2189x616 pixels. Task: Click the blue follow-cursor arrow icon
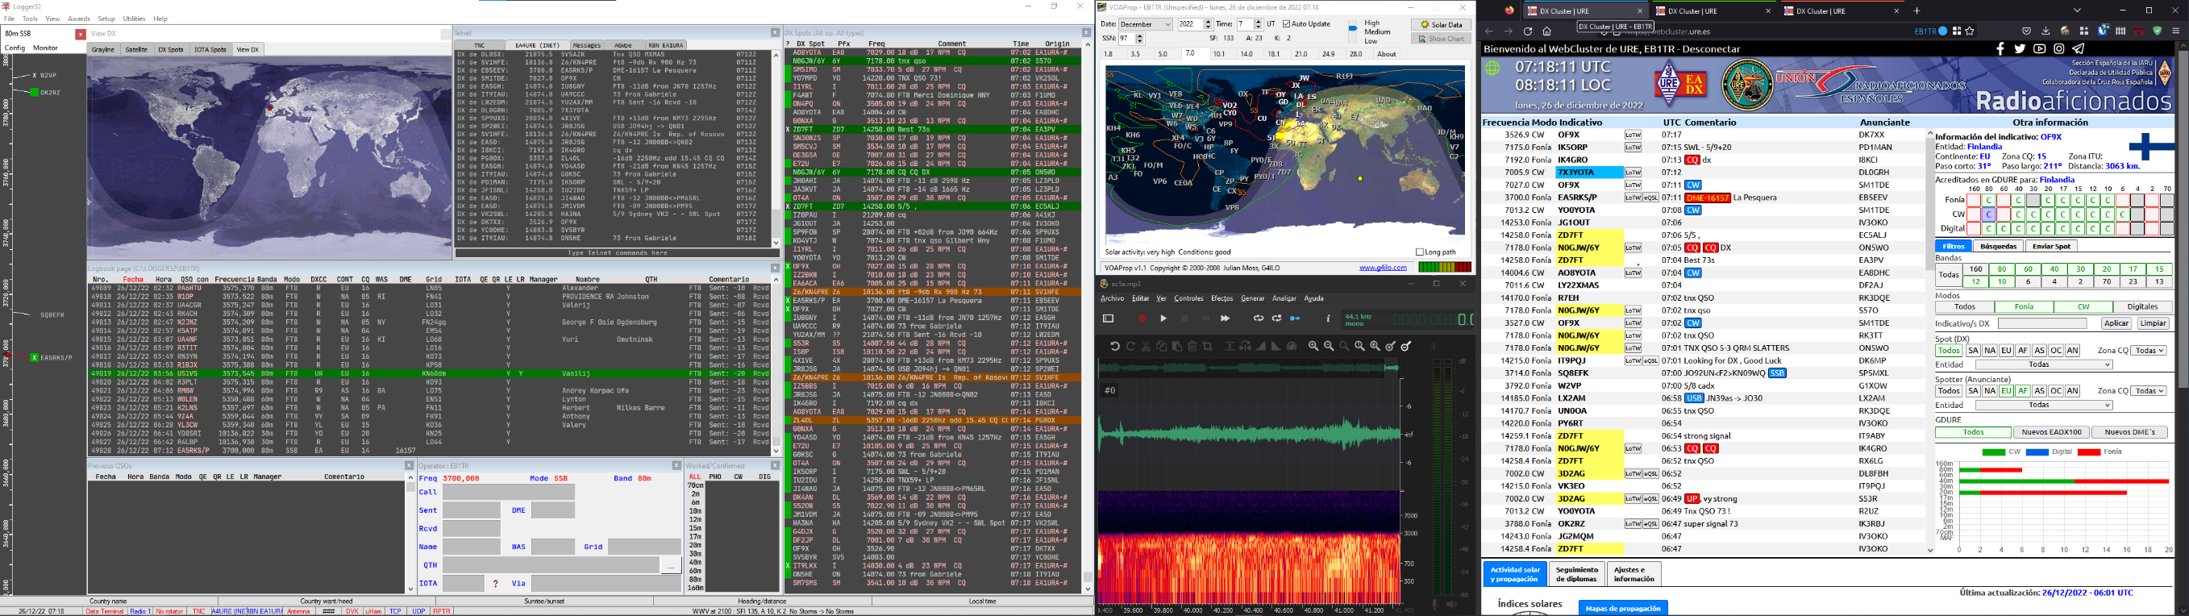(1295, 318)
